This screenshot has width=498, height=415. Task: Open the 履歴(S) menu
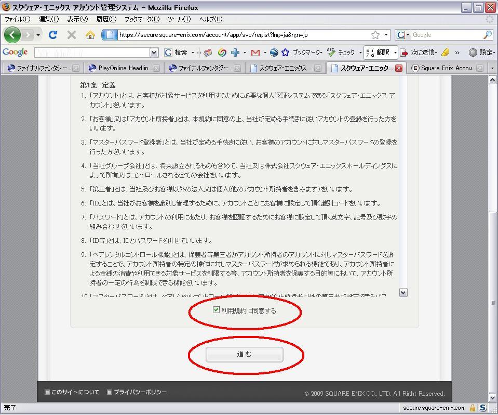(106, 19)
